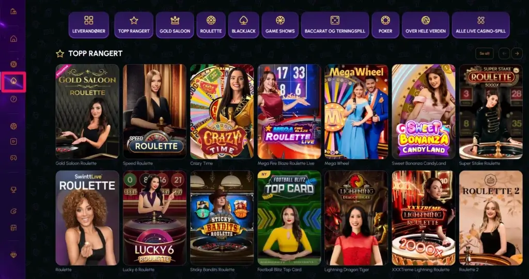Open Alle Live Casino-Spill category

pos(481,25)
